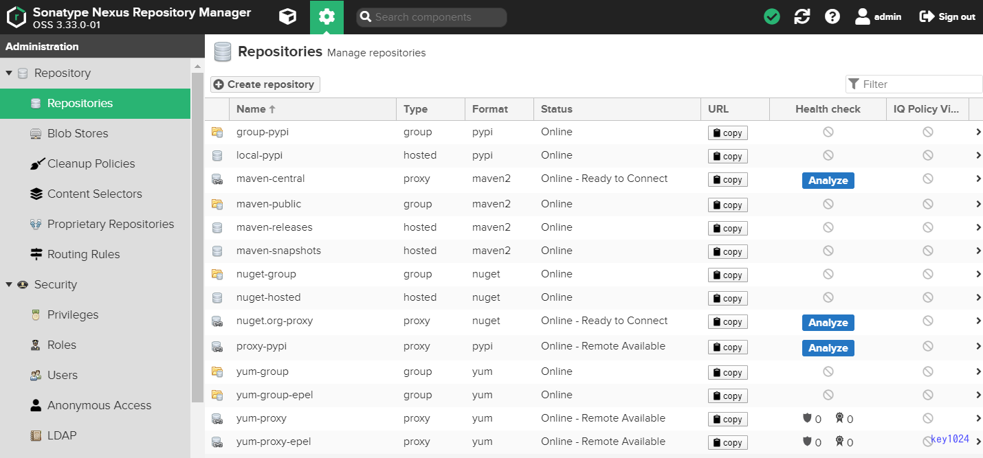Open details arrow for proxy-pypi row

[x=978, y=346]
